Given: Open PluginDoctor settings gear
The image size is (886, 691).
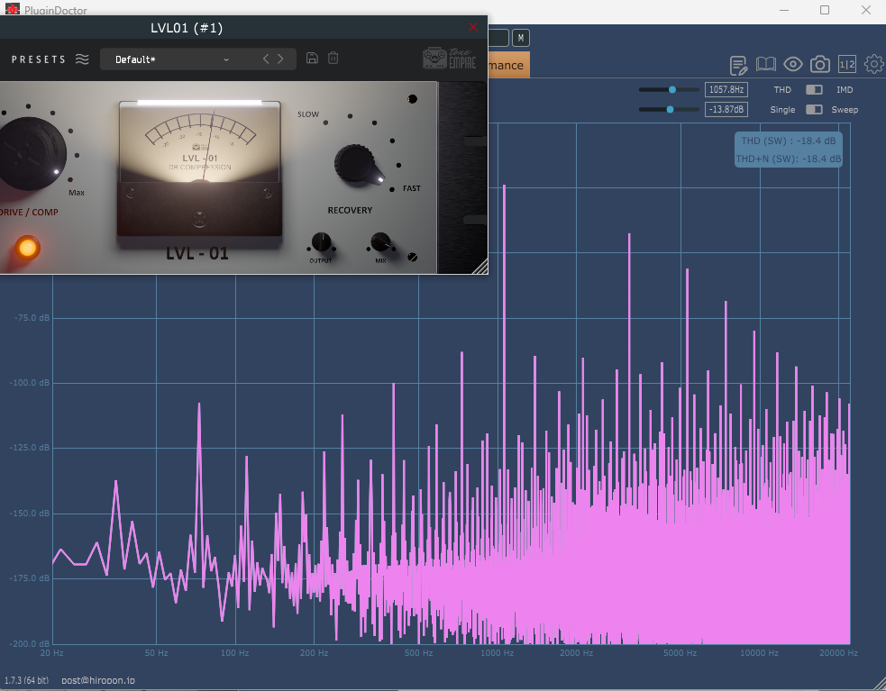Looking at the screenshot, I should [874, 64].
